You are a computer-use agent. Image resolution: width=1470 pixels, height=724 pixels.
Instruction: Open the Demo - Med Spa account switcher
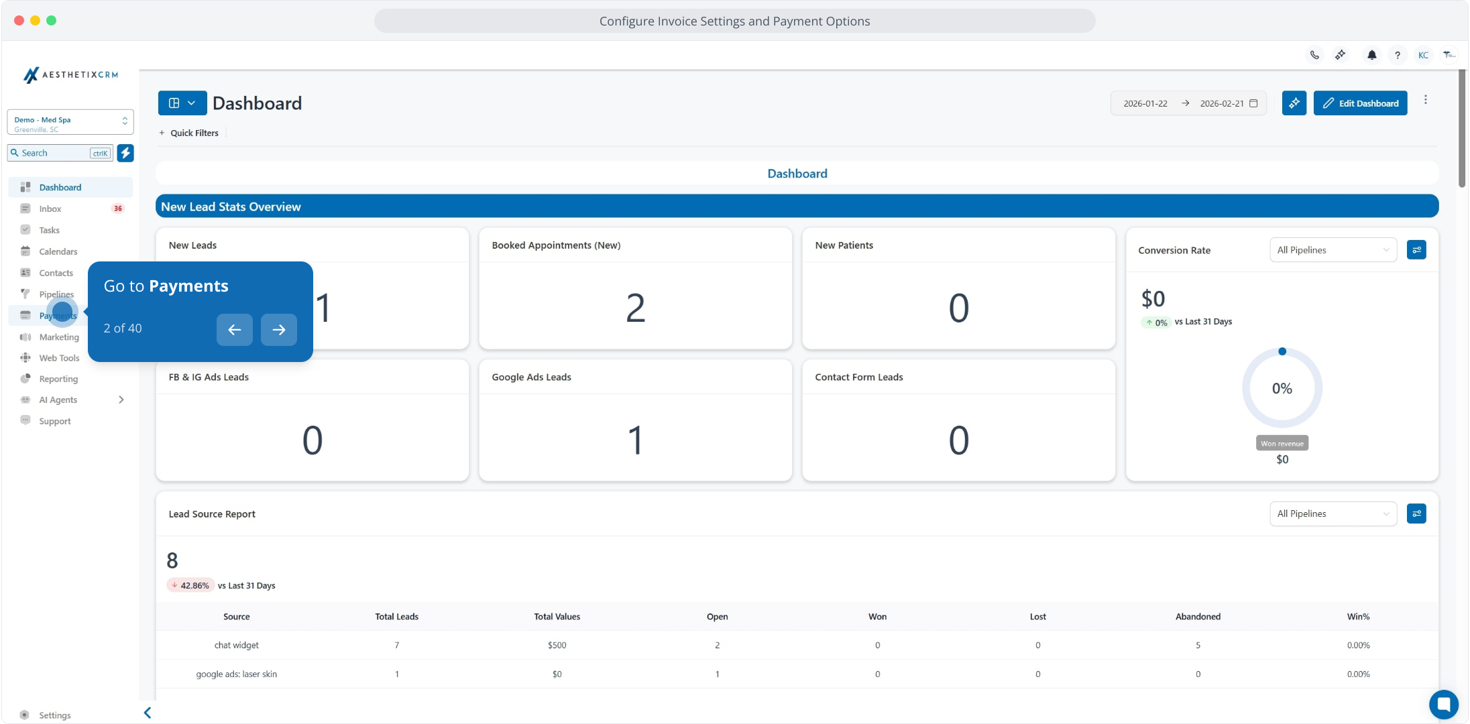[70, 122]
